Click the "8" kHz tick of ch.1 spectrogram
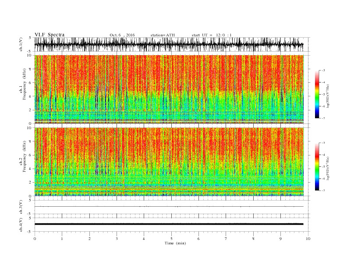Viewport: 347px width, 268px height. (x=31, y=69)
